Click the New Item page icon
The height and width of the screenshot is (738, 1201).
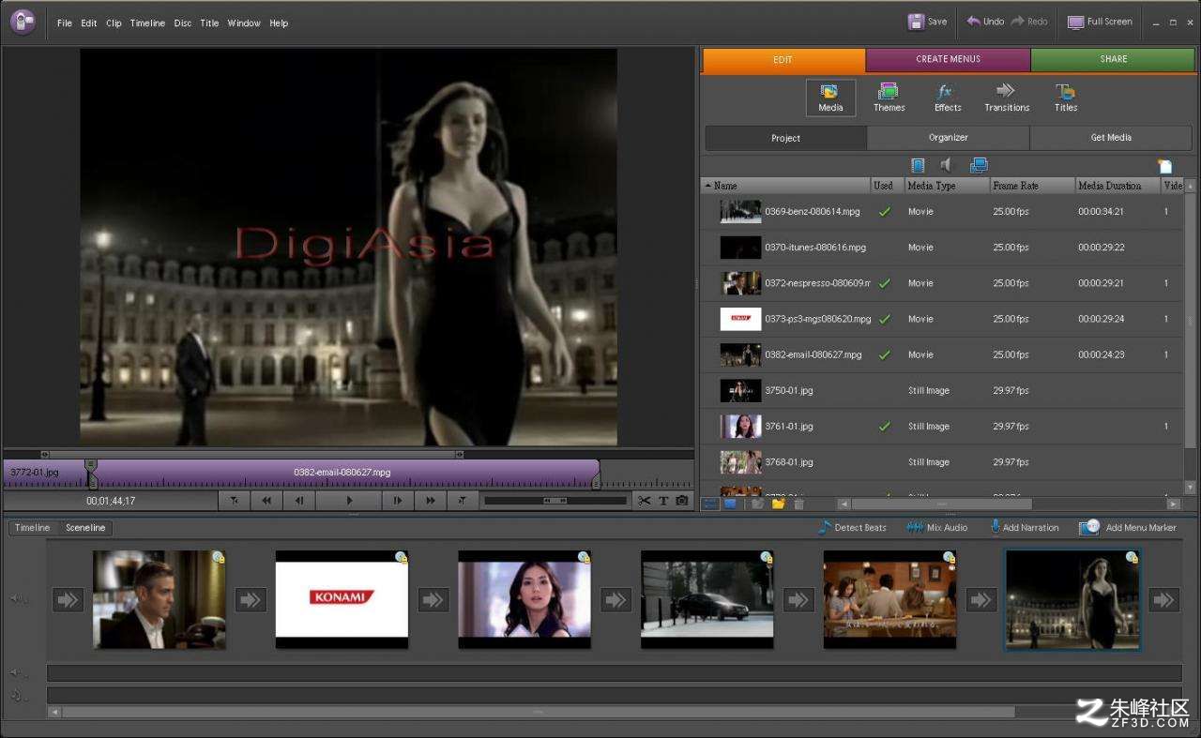click(1165, 166)
